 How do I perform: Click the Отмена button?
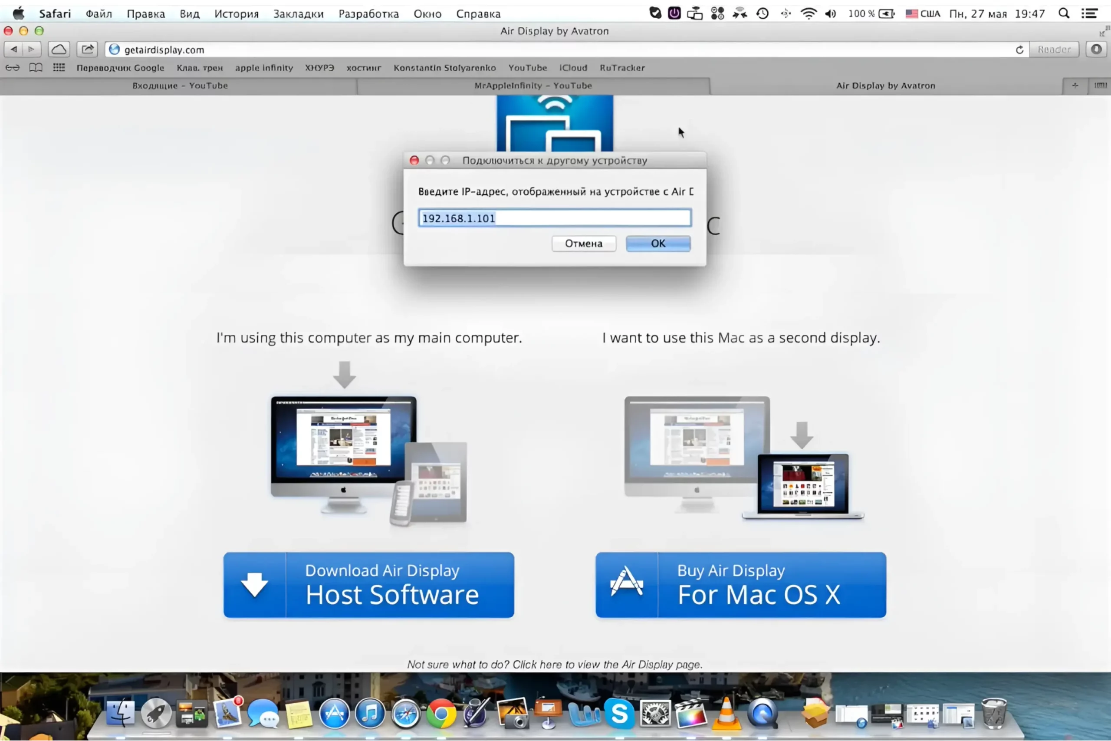point(583,244)
